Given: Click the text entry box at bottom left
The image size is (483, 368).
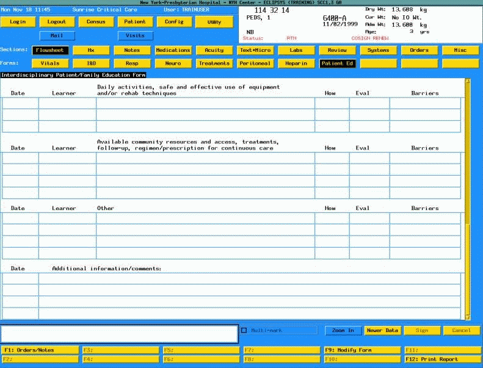Looking at the screenshot, I should pos(119,334).
